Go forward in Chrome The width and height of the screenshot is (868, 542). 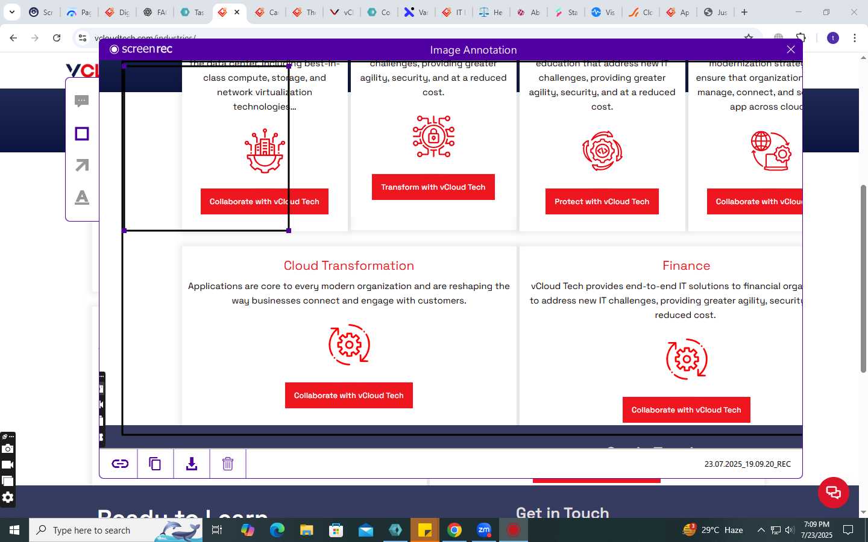(x=35, y=38)
